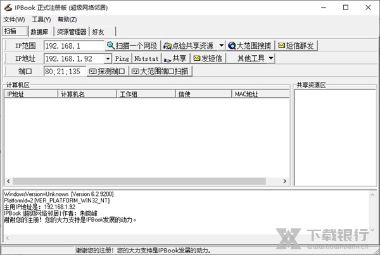This screenshot has height=255, width=380.
Task: Click the IPBook app icon in title bar
Action: (x=8, y=8)
